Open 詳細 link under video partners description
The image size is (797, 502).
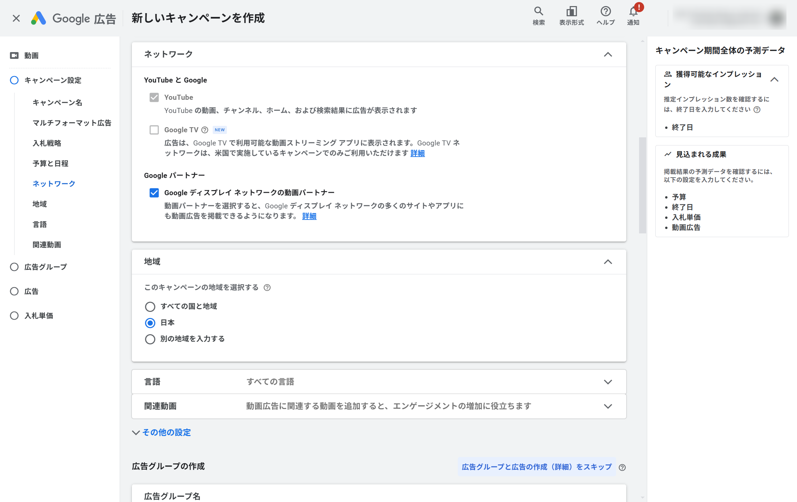pyautogui.click(x=309, y=216)
